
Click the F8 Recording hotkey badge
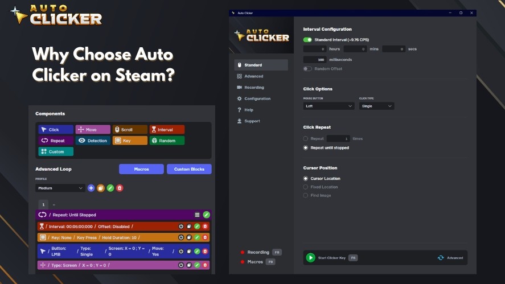tap(277, 252)
